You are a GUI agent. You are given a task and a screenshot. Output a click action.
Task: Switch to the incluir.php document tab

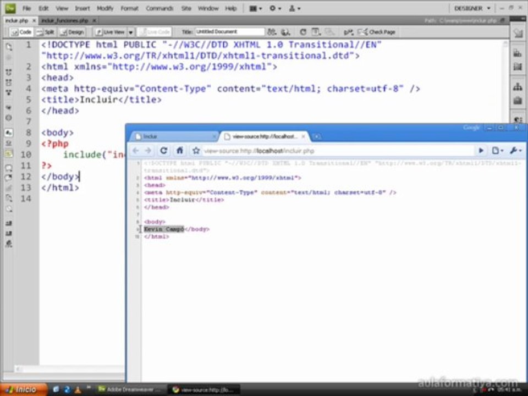pyautogui.click(x=17, y=20)
